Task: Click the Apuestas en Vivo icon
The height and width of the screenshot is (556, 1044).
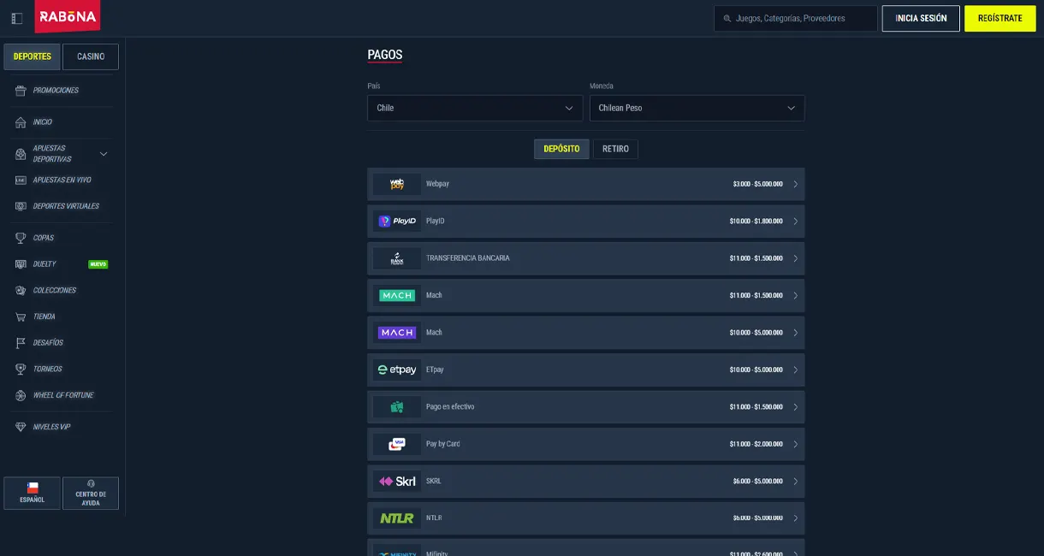Action: pos(21,180)
